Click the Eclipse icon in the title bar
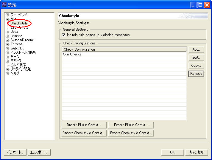The height and width of the screenshot is (160, 212). tap(4, 5)
